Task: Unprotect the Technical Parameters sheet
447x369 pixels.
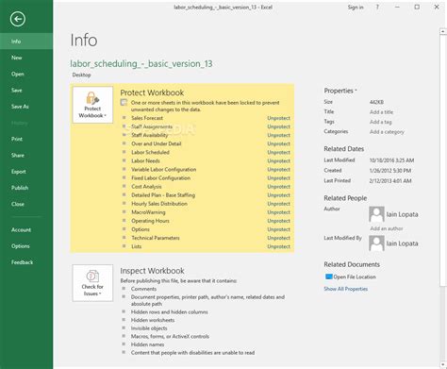Action: [x=278, y=238]
